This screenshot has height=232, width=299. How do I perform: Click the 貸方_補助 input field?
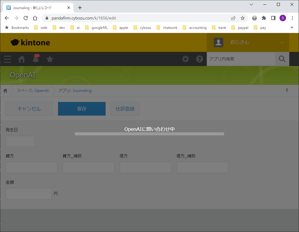pos(88,167)
